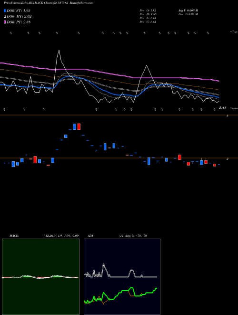This screenshot has height=315, width=238.
Task: Click the 'Pre L: 1.85' low value
Action: [148, 18]
